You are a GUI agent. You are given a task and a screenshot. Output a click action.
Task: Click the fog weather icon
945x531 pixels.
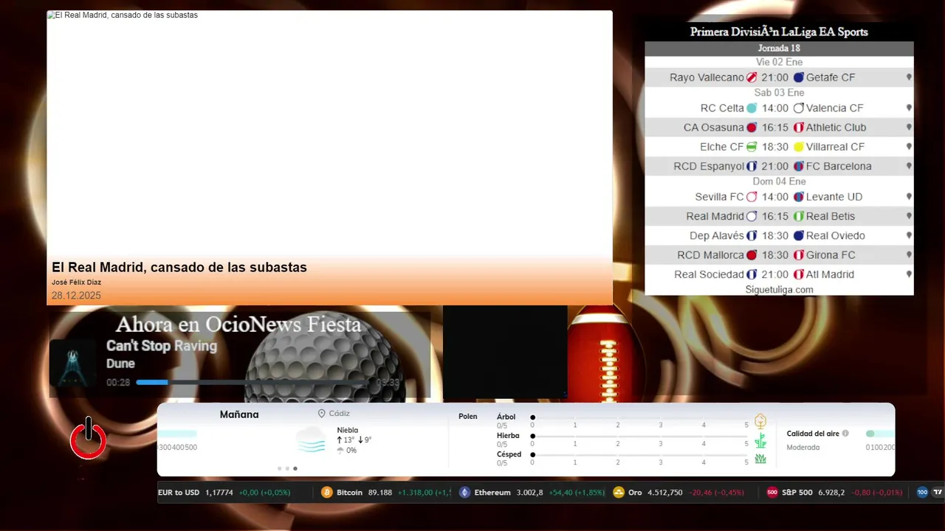click(x=311, y=440)
